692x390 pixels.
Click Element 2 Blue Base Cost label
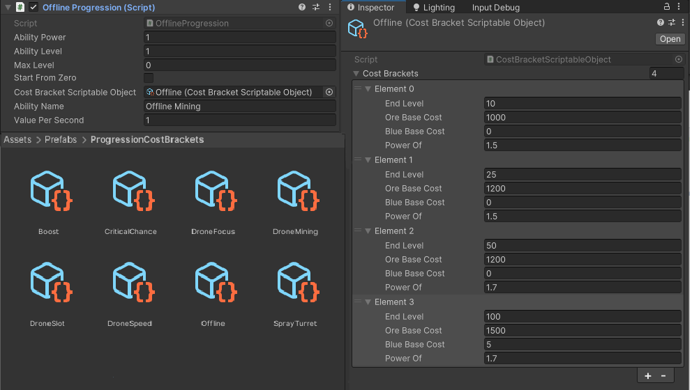(x=415, y=274)
